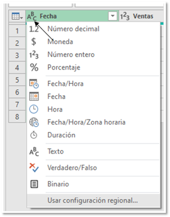Select the stopwatch Duración icon

[x=34, y=135]
